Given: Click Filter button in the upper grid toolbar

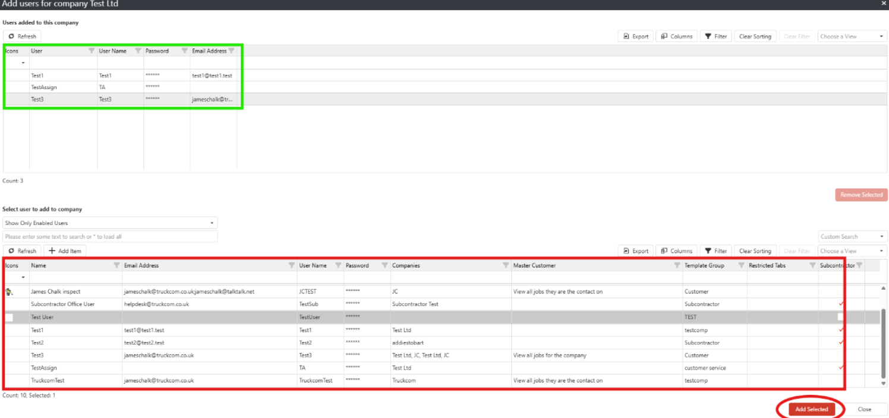Looking at the screenshot, I should coord(715,36).
